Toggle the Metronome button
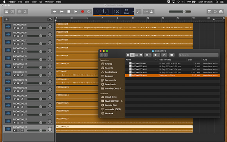This screenshot has width=227, height=142. coord(151,12)
